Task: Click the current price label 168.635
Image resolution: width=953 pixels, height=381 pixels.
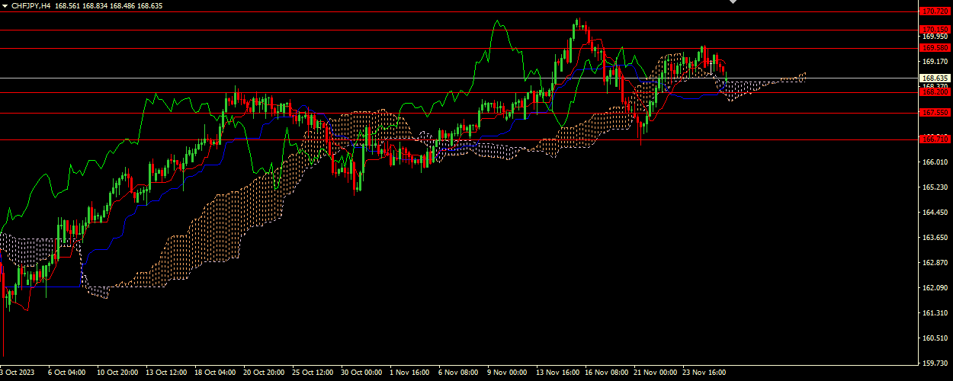Action: 935,78
